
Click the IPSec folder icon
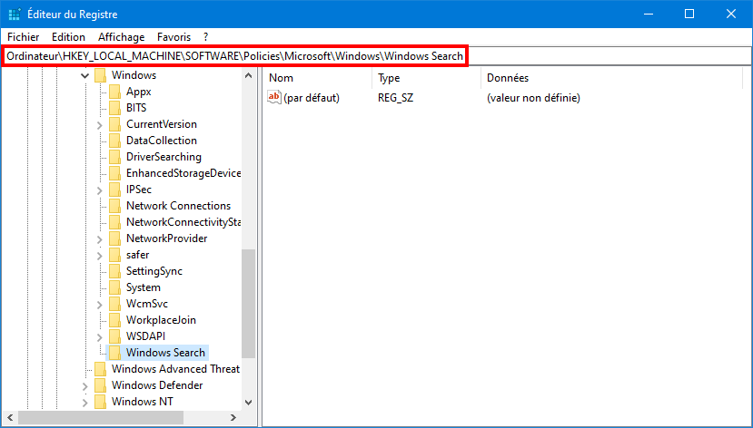coord(114,190)
